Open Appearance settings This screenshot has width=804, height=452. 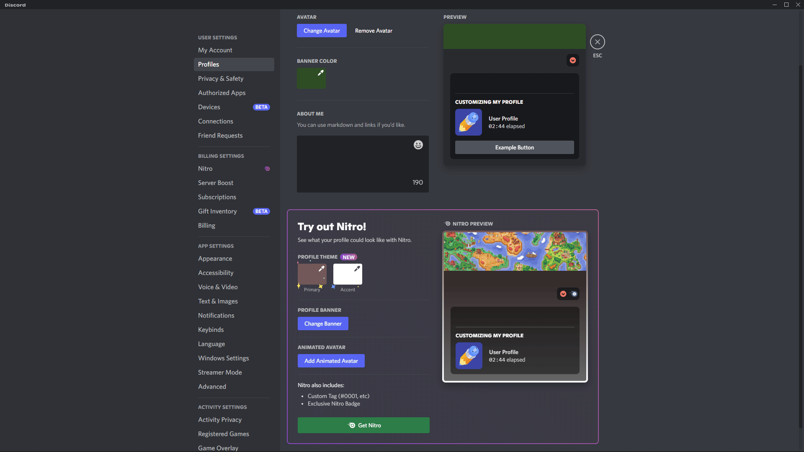[x=234, y=259]
